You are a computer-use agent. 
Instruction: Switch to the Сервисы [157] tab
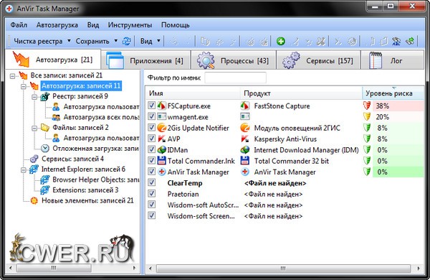click(x=318, y=60)
